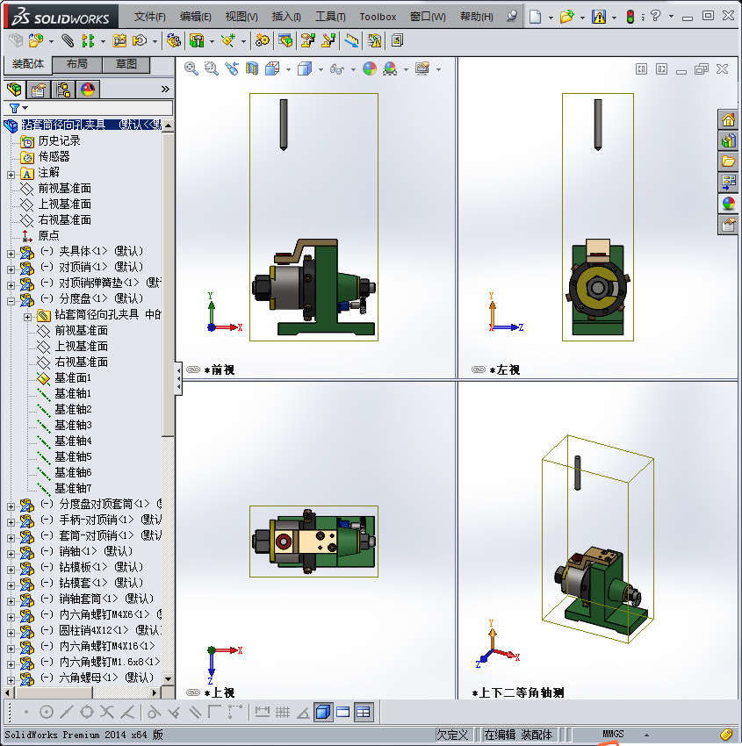Expand the 六角螺母<1> component node
The height and width of the screenshot is (746, 742).
11,680
